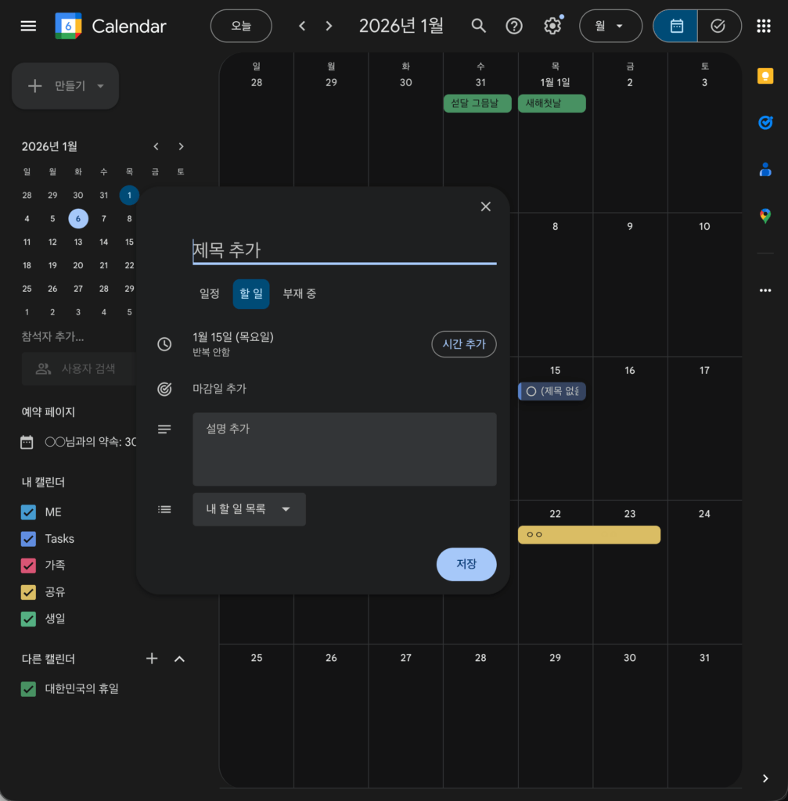
Task: Open the Google apps grid
Action: [x=764, y=26]
